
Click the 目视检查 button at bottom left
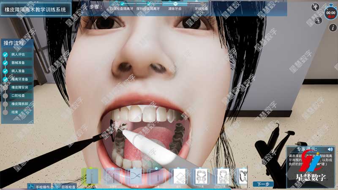pyautogui.click(x=69, y=186)
